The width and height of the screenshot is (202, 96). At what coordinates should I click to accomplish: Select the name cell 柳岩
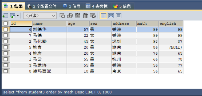pyautogui.click(x=50, y=53)
